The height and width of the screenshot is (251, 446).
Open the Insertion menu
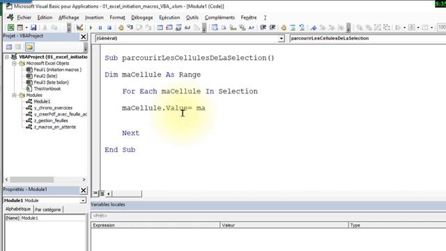click(x=94, y=17)
